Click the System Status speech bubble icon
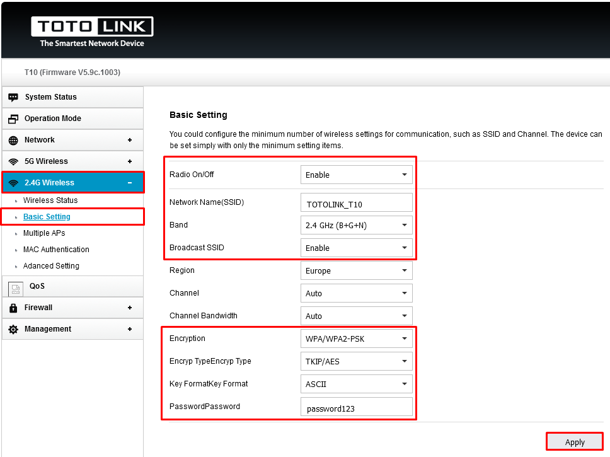Viewport: 610px width, 457px height. point(13,97)
